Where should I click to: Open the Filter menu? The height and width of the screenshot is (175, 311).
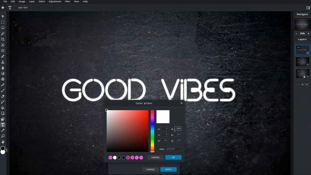[68, 1]
